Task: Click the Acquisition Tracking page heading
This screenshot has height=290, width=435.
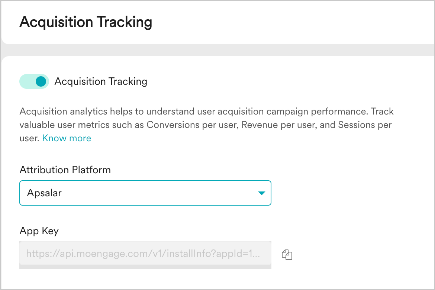Action: click(86, 22)
